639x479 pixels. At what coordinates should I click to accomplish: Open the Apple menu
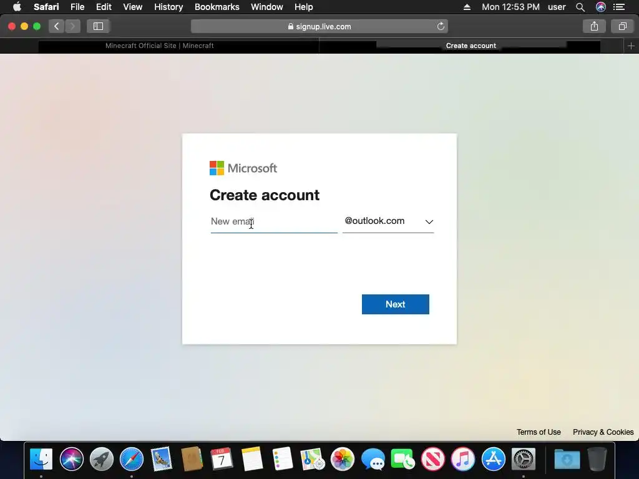coord(17,7)
